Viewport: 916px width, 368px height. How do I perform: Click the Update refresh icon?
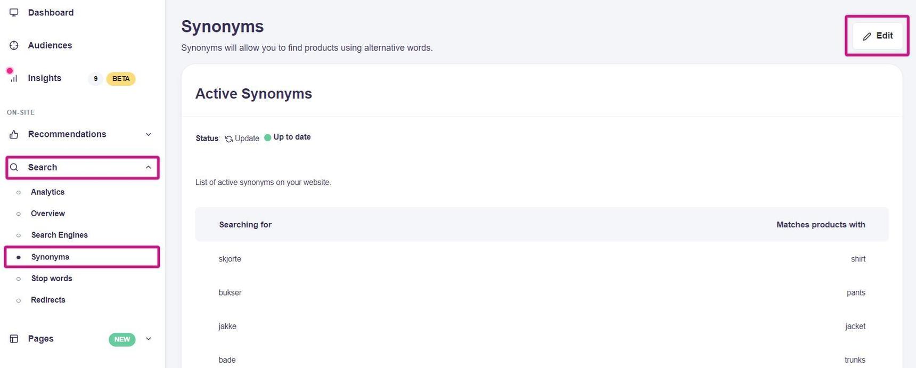tap(229, 138)
